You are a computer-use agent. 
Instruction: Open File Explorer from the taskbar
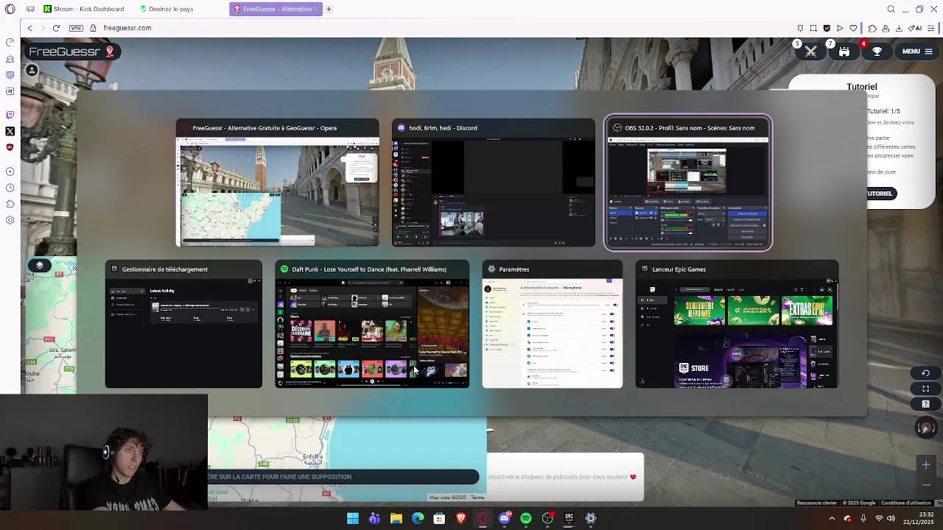(x=396, y=518)
